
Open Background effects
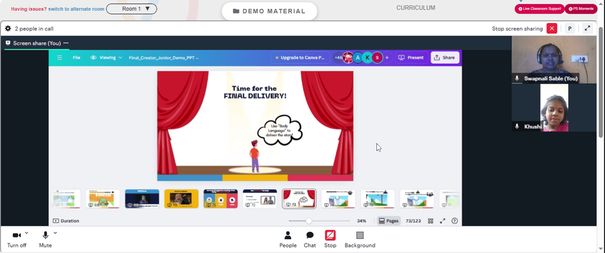click(x=359, y=240)
